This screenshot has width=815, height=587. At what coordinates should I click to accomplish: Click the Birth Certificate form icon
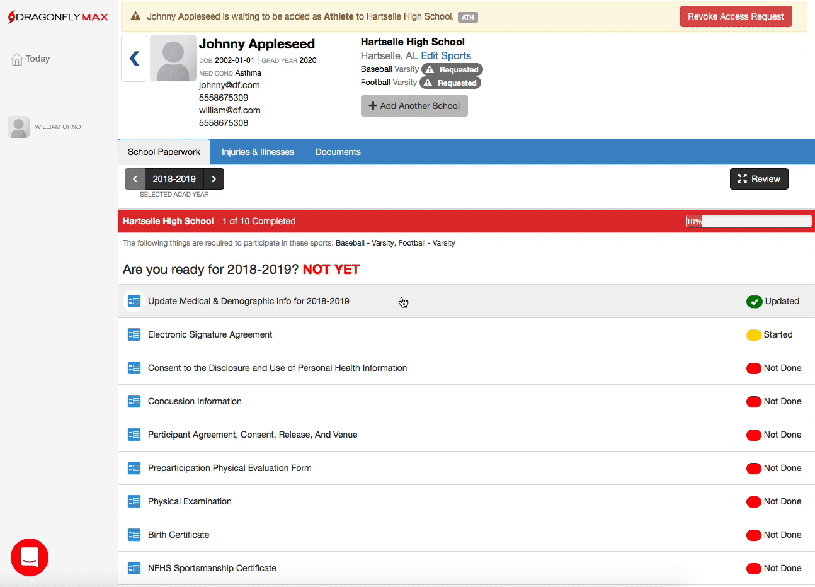[134, 535]
